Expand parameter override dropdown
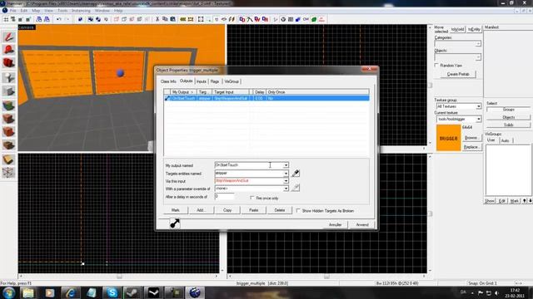Screen dimensions: 533x299 coord(286,189)
